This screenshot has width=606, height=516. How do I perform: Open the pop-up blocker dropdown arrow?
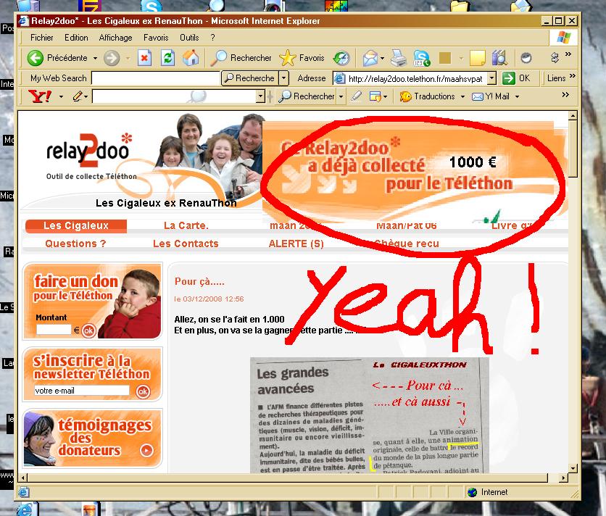point(386,96)
